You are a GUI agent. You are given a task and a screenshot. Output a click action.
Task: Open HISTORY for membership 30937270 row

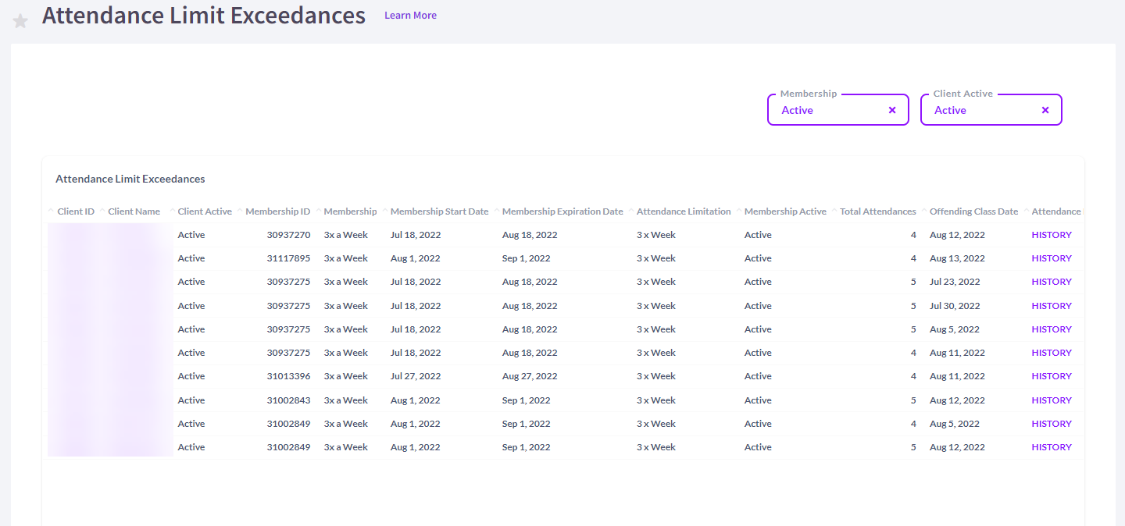1052,235
